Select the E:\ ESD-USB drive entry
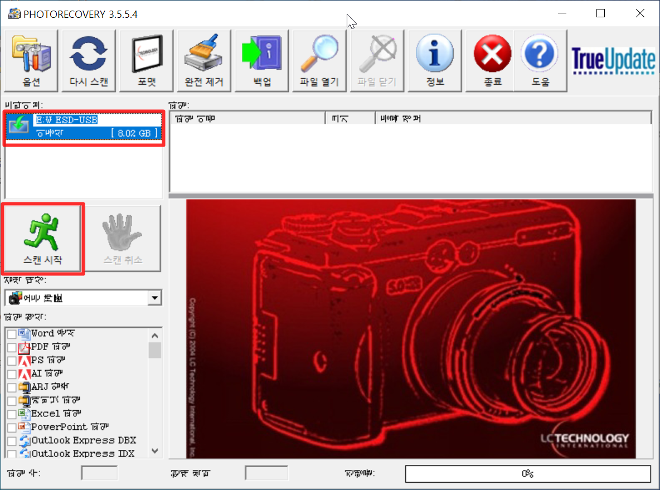 (x=84, y=127)
